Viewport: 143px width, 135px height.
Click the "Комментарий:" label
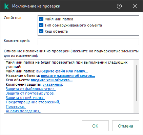(x=17, y=40)
